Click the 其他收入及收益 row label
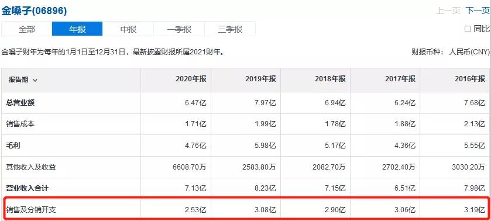The image size is (491, 221). click(31, 167)
